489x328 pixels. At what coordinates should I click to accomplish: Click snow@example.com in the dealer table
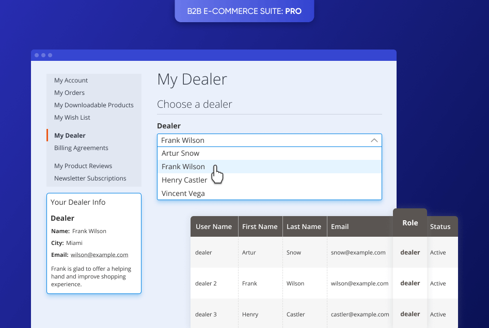[358, 252]
